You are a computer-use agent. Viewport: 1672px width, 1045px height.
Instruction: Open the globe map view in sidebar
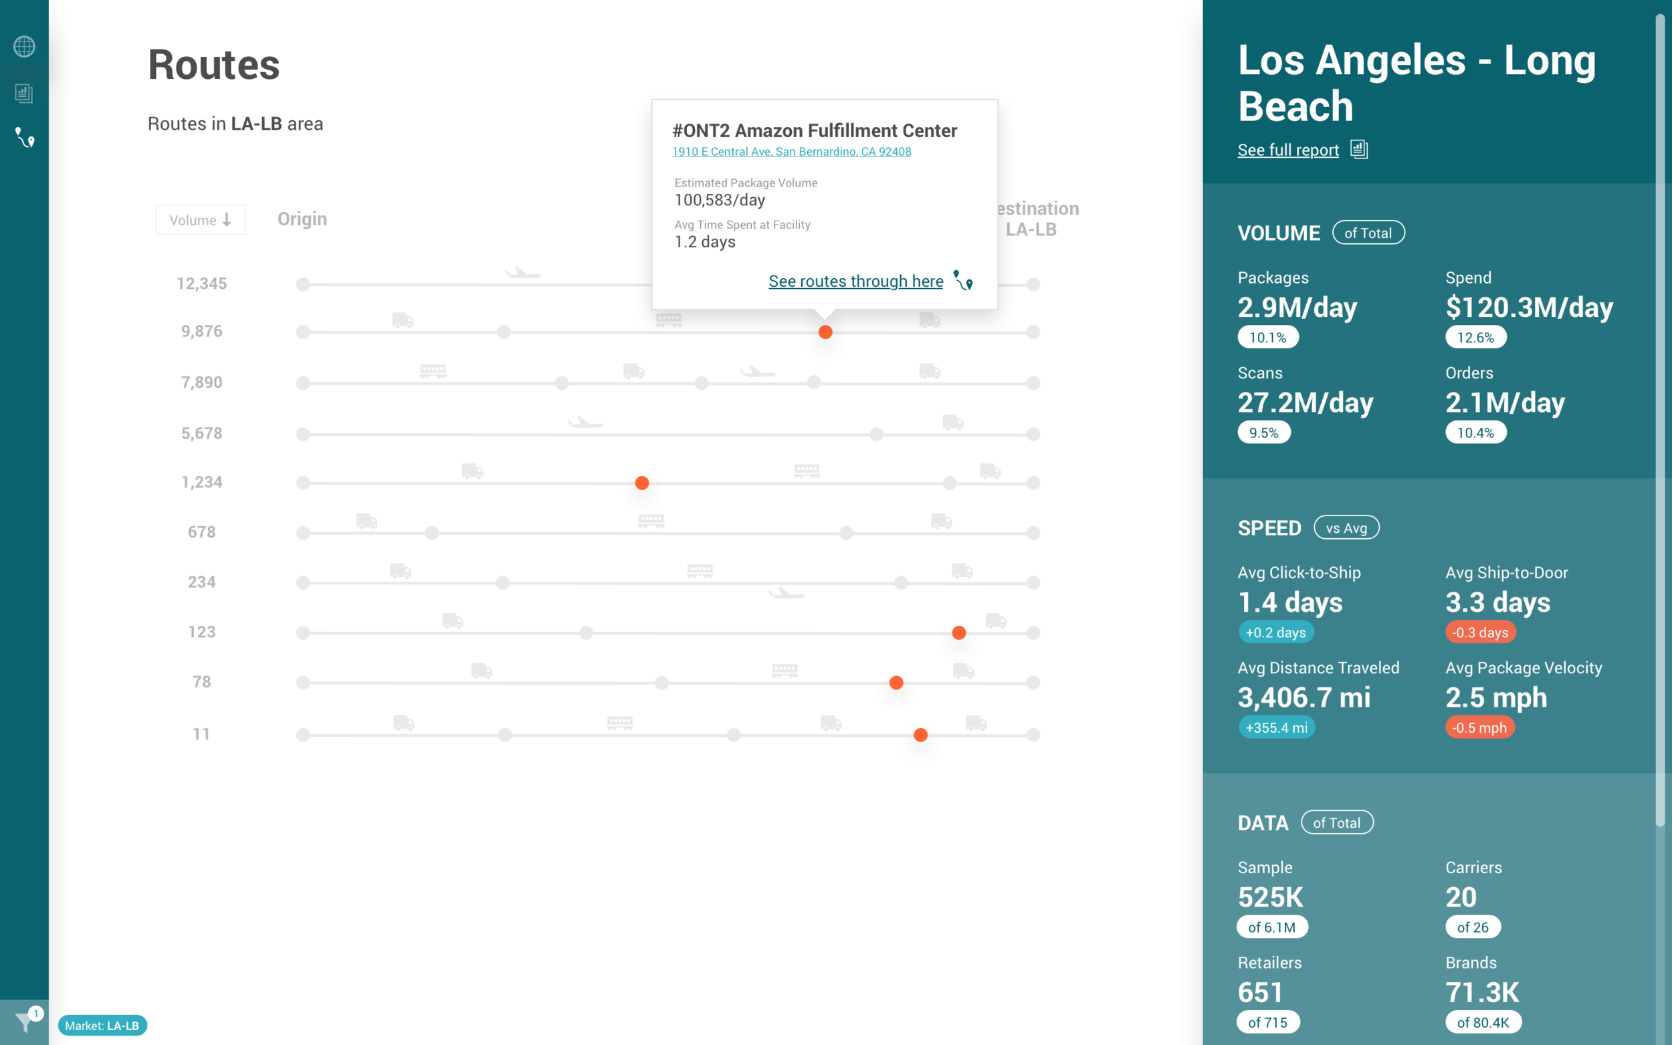(x=24, y=46)
